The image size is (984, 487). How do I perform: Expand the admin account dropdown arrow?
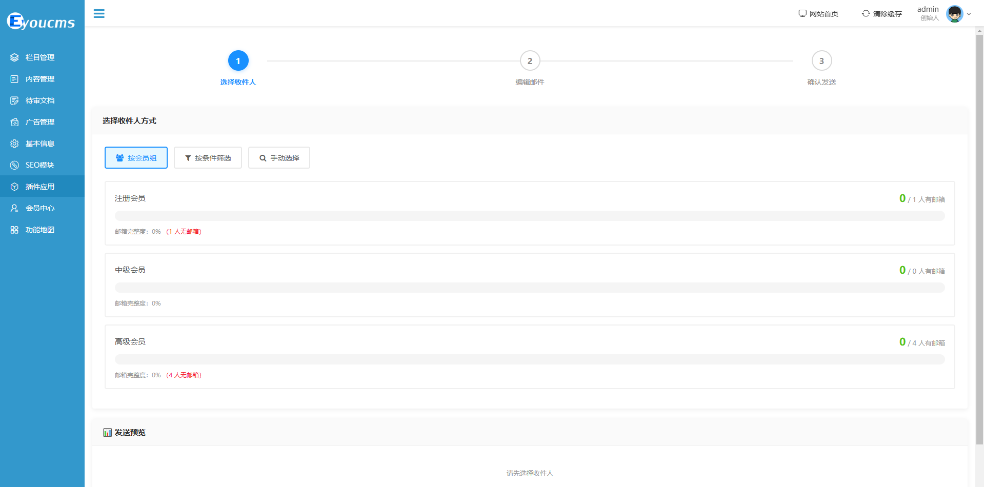point(969,14)
